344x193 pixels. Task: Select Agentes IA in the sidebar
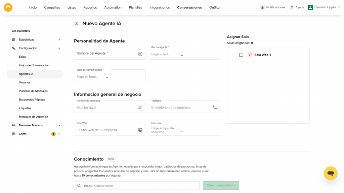(35, 74)
